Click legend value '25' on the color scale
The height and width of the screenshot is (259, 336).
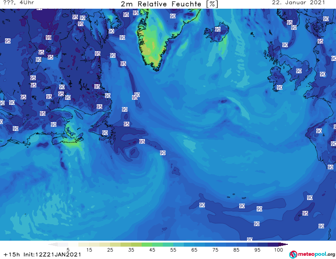click(x=110, y=250)
